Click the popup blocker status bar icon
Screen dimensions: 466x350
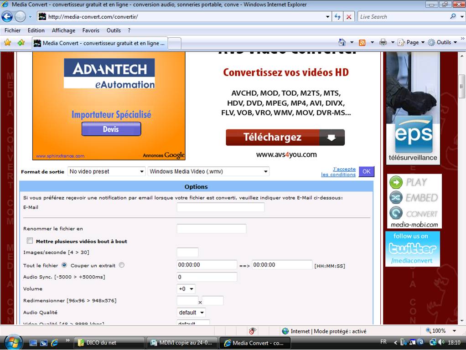(252, 331)
